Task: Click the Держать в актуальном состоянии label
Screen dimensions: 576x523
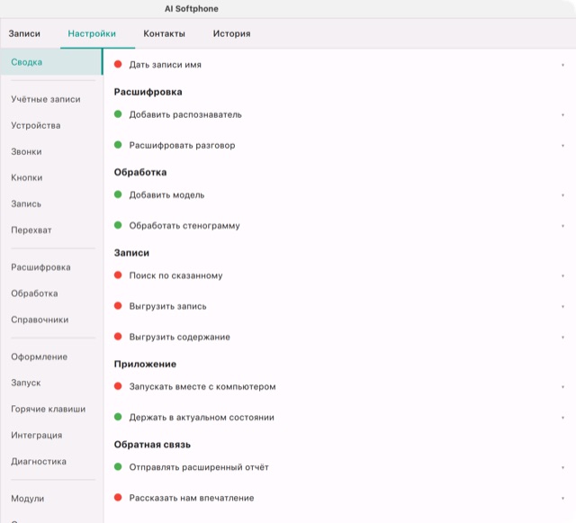Action: tap(202, 418)
